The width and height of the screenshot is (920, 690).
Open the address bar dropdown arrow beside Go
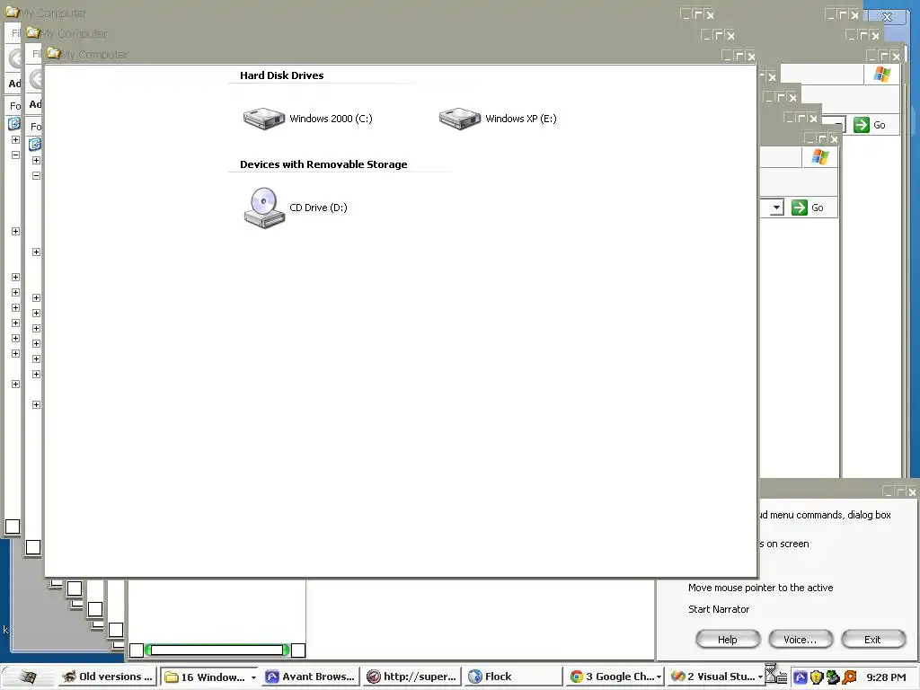point(776,208)
